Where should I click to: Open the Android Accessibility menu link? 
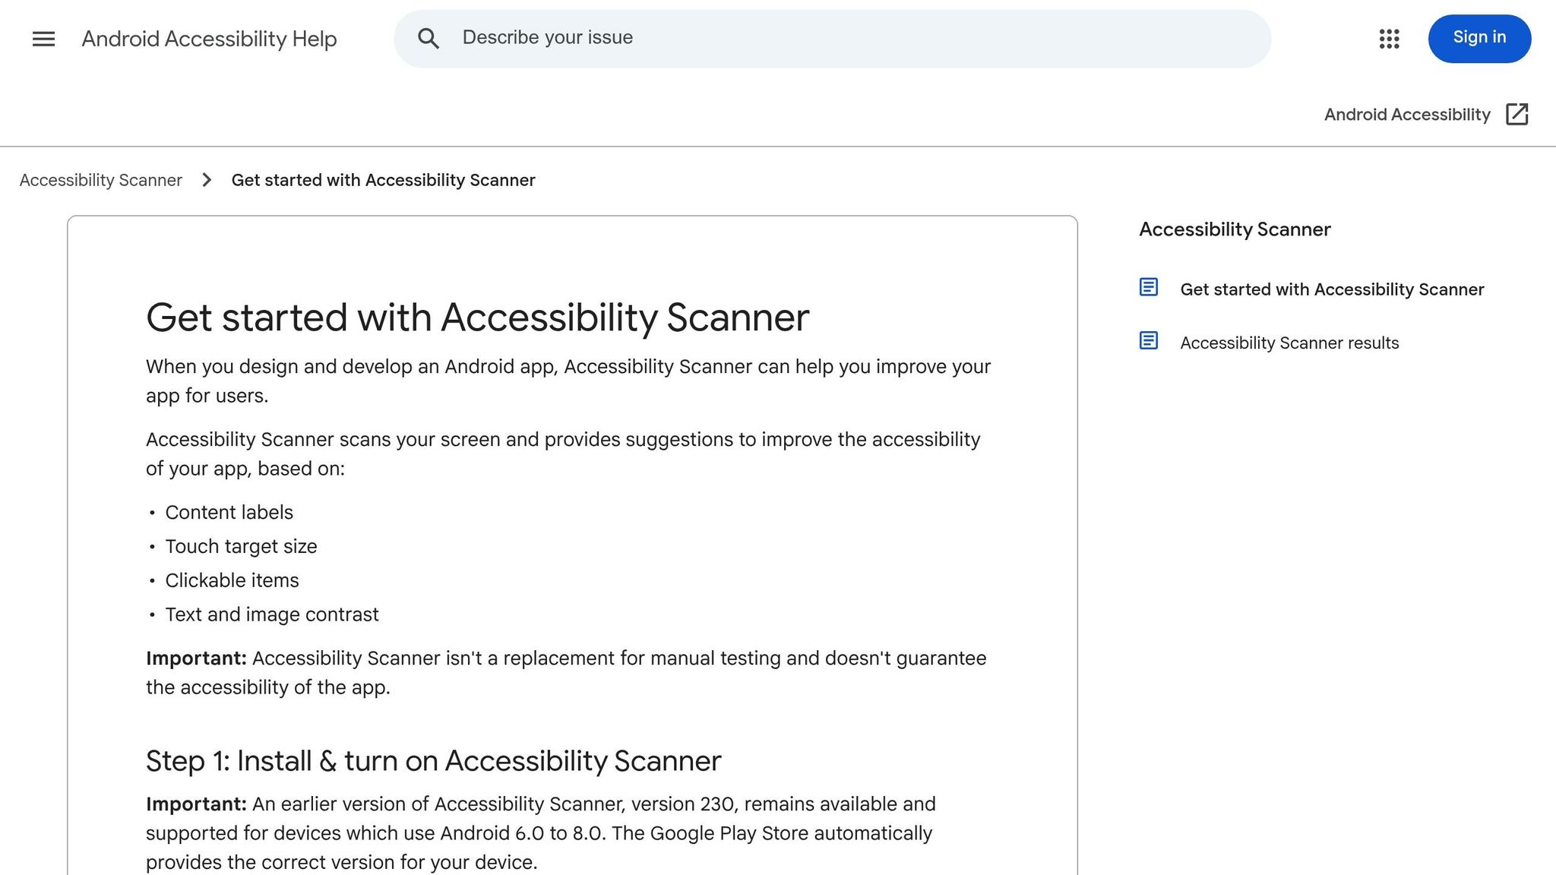(1407, 114)
